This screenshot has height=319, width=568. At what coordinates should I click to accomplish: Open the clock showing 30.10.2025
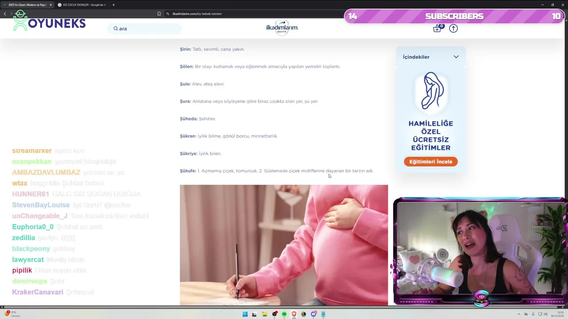(x=556, y=314)
